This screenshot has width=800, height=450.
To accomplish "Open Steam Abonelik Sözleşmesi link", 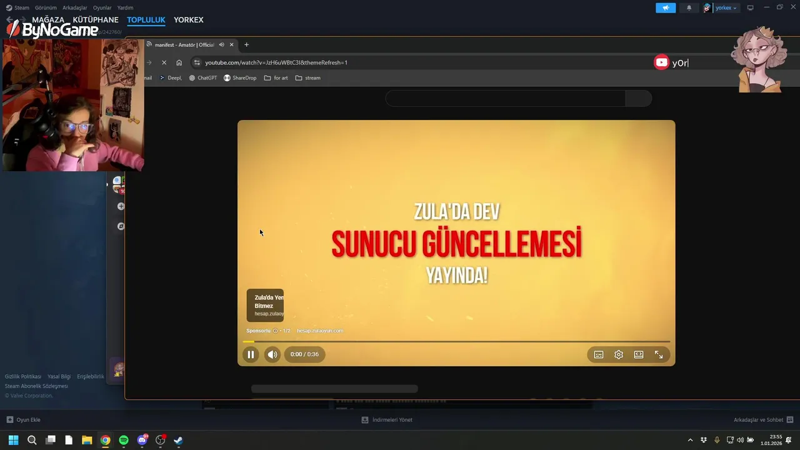I will (x=36, y=386).
